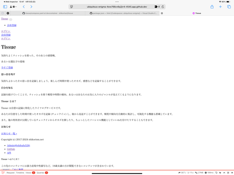Select the Tissue tab
The height and width of the screenshot is (175, 234).
(x=197, y=13)
